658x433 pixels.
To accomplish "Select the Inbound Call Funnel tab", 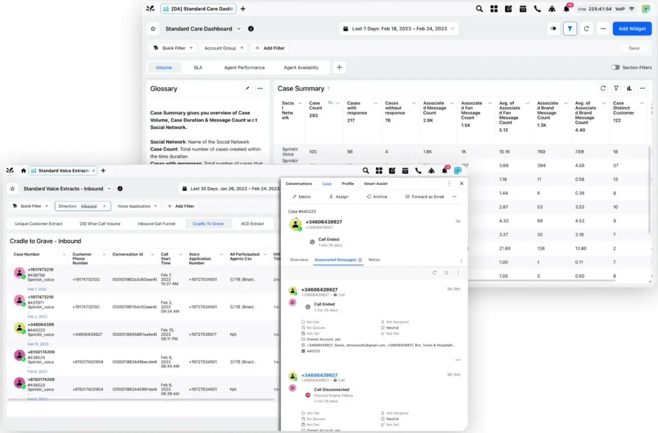I will (x=156, y=224).
